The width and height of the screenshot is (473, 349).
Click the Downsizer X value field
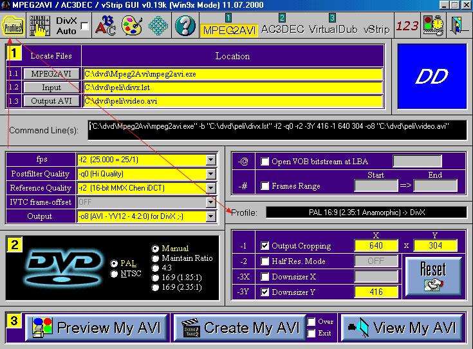click(x=376, y=276)
